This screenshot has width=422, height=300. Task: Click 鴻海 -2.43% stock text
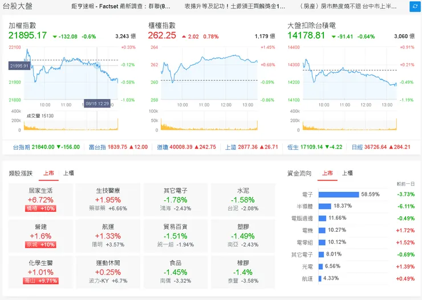176,208
